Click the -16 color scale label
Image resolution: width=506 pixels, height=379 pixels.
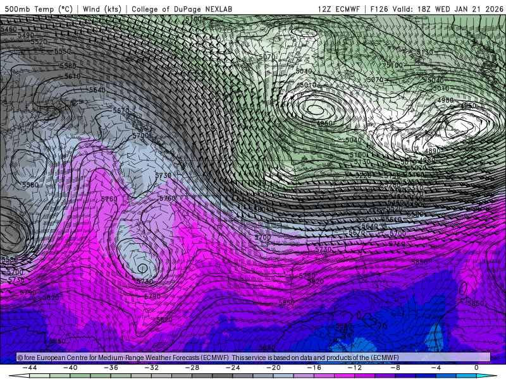[314, 368]
